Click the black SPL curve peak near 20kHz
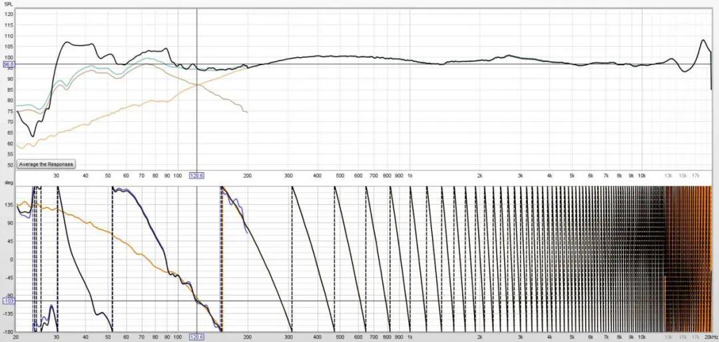This screenshot has width=719, height=342. [x=704, y=41]
